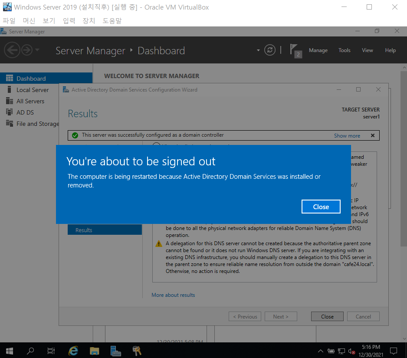Switch to Server Manager taskbar icon
The width and height of the screenshot is (407, 358).
pos(115,351)
